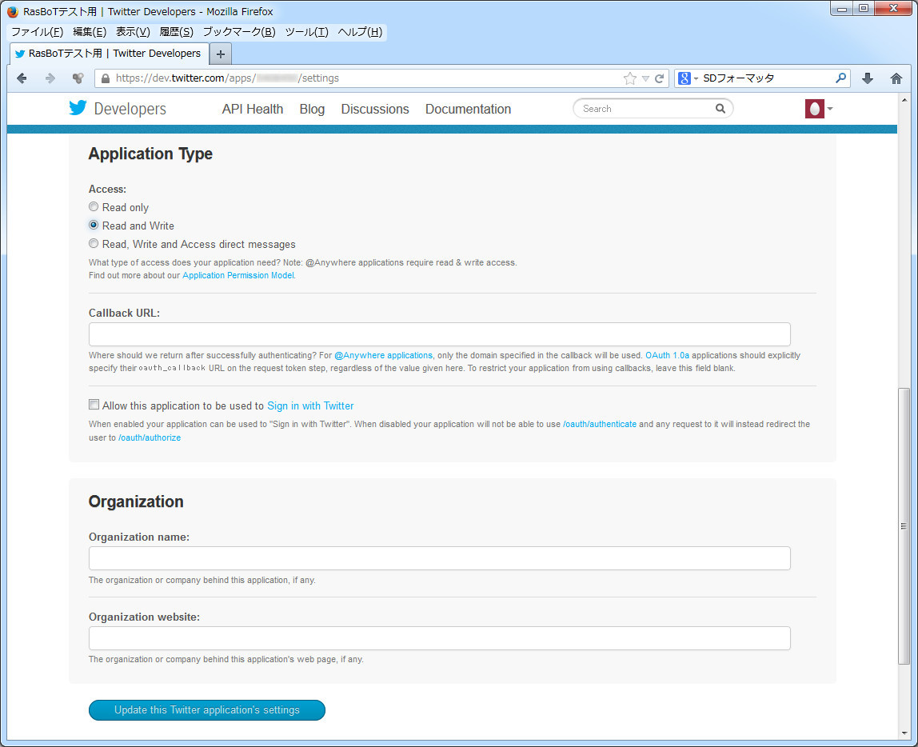Focus the Organization website field
The height and width of the screenshot is (747, 918).
tap(440, 638)
